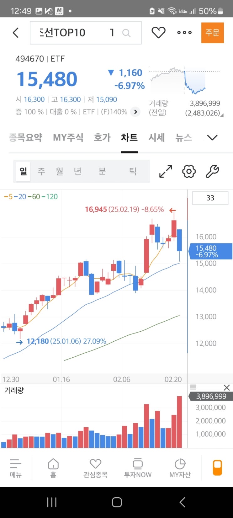Switch to the 시세 tab
The height and width of the screenshot is (518, 233).
(x=156, y=138)
